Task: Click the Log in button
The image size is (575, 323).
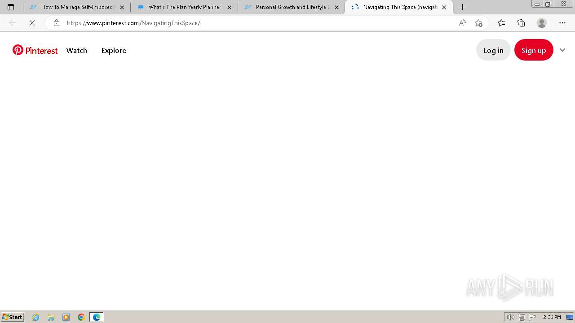Action: pos(493,50)
